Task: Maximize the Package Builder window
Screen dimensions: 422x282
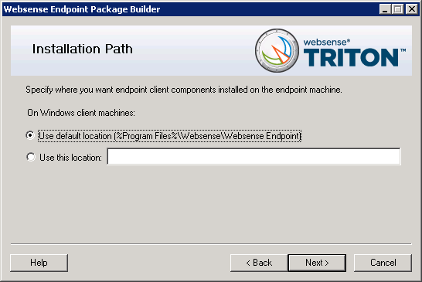Action: [x=397, y=9]
